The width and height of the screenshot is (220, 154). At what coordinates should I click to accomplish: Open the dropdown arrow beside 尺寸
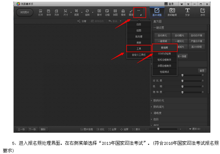tap(71, 12)
